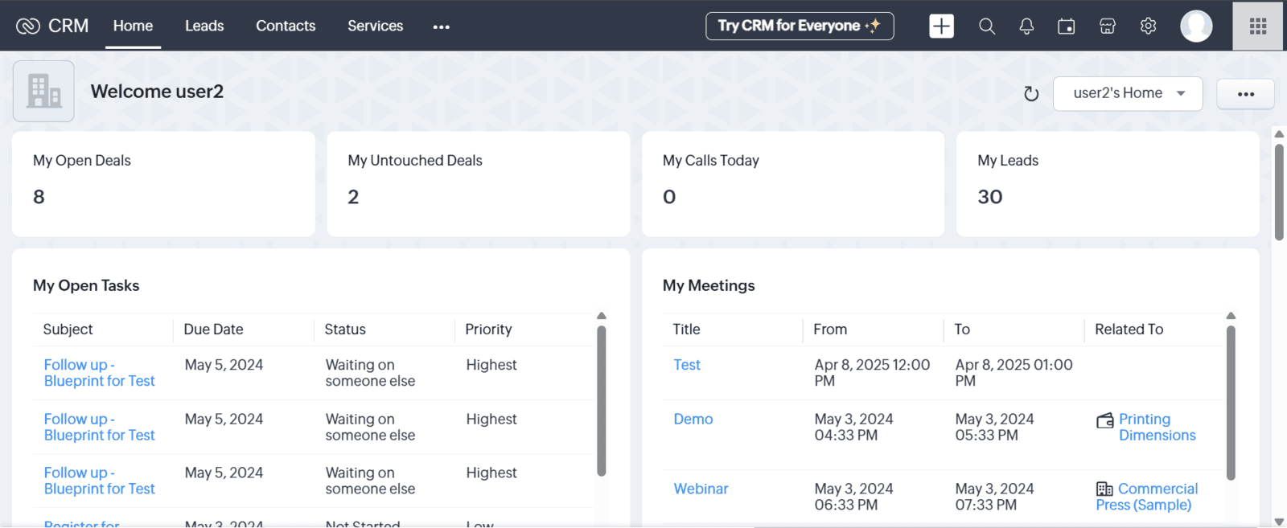Open the My Leads card

(x=1108, y=184)
